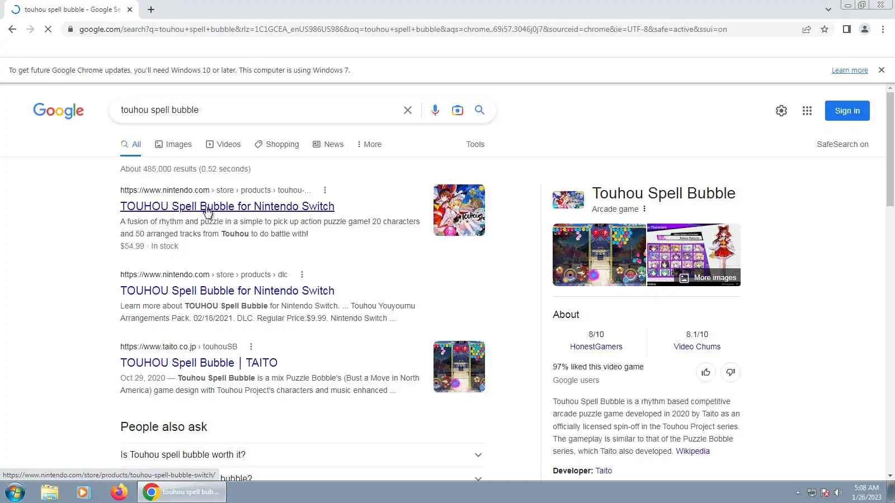Dismiss the Chrome update notification

pos(882,70)
